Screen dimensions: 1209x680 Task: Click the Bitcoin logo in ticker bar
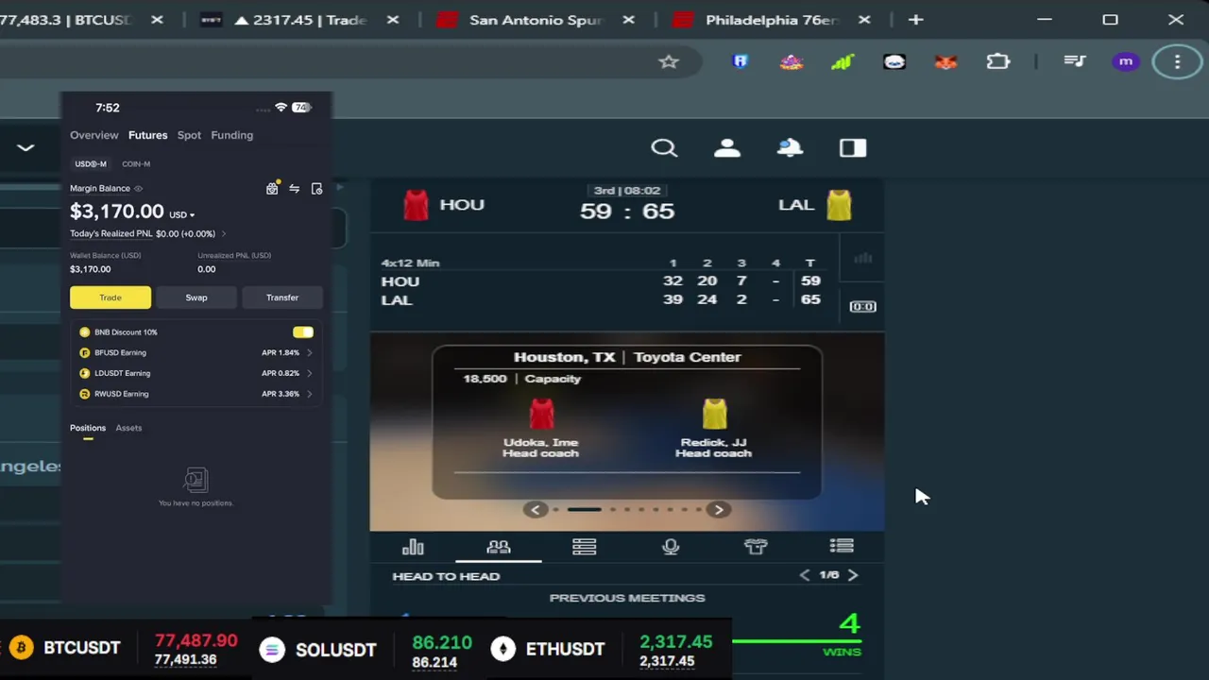pyautogui.click(x=21, y=648)
